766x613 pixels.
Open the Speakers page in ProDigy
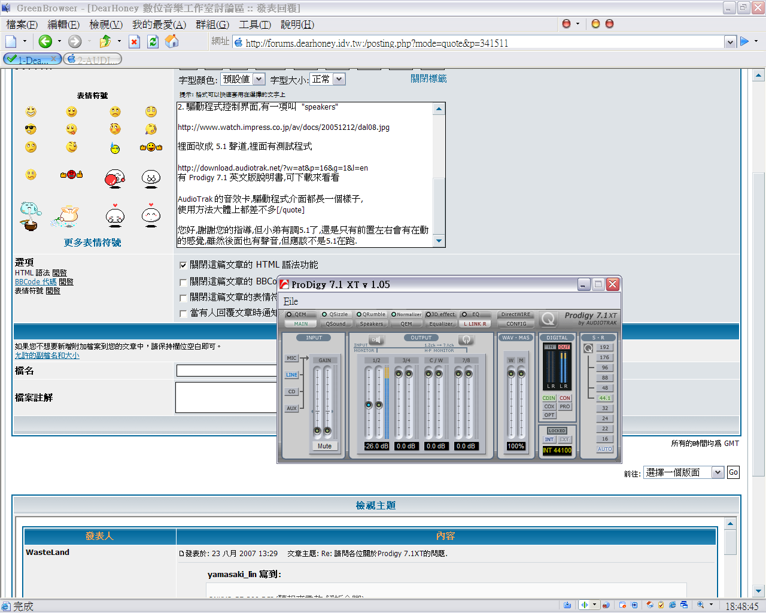(371, 324)
